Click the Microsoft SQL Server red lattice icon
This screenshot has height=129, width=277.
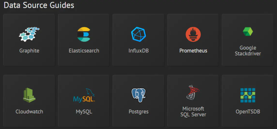tap(193, 92)
